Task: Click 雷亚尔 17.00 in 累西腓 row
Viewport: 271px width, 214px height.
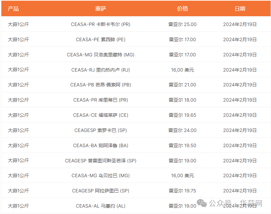Action: click(182, 39)
